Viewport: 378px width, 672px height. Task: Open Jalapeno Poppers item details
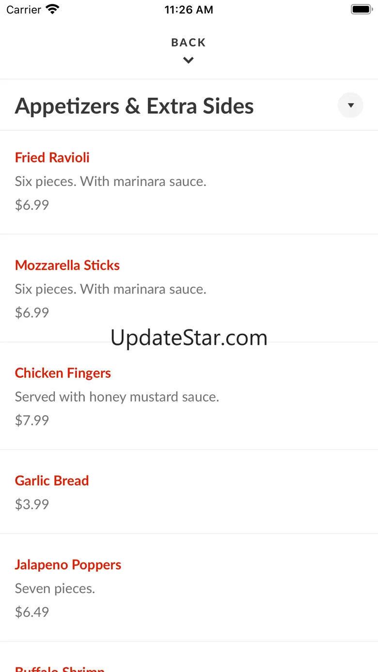click(x=189, y=588)
